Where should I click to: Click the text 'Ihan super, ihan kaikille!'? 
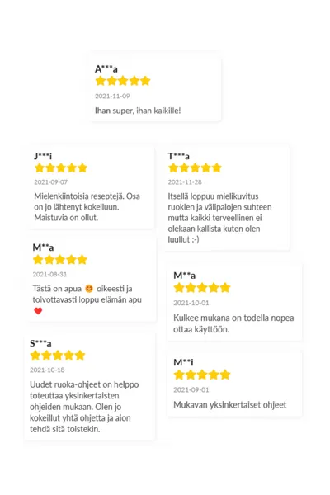pyautogui.click(x=138, y=111)
